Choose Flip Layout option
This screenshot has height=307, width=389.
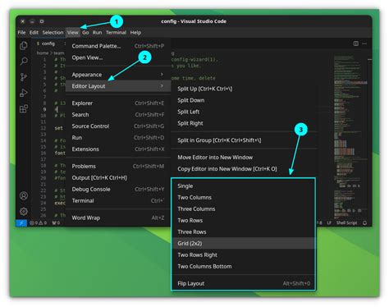coord(243,283)
